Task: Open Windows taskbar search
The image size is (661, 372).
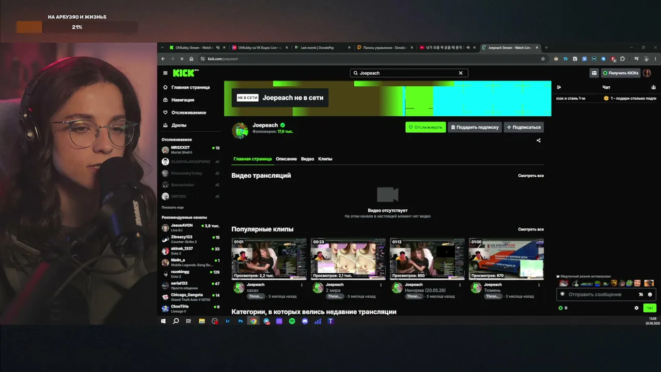Action: point(176,321)
